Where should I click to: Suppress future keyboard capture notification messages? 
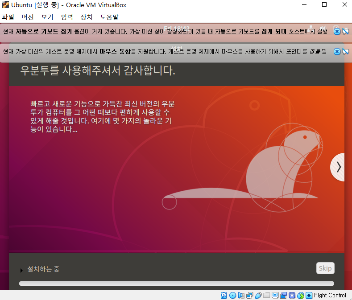[346, 31]
